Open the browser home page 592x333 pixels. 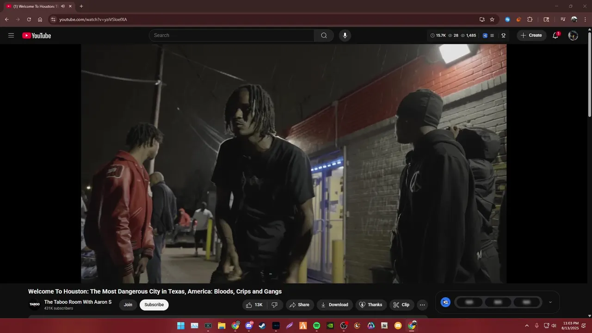(40, 19)
